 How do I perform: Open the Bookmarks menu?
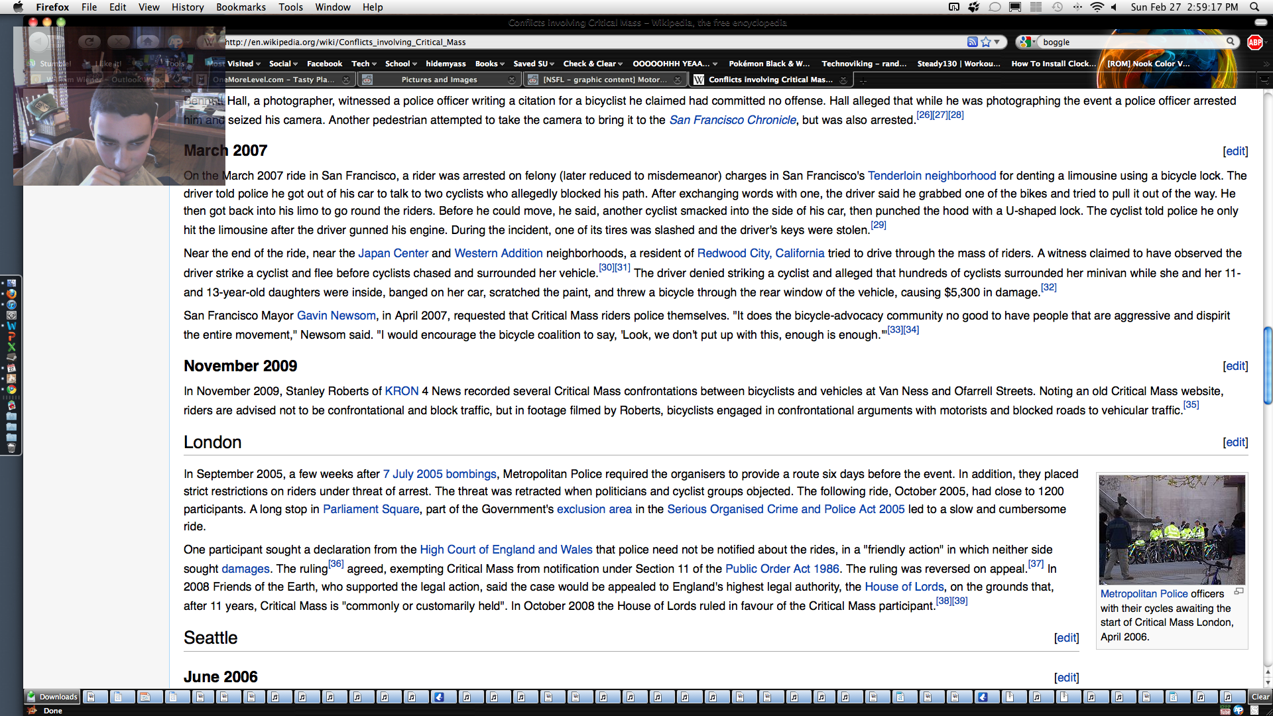point(241,7)
